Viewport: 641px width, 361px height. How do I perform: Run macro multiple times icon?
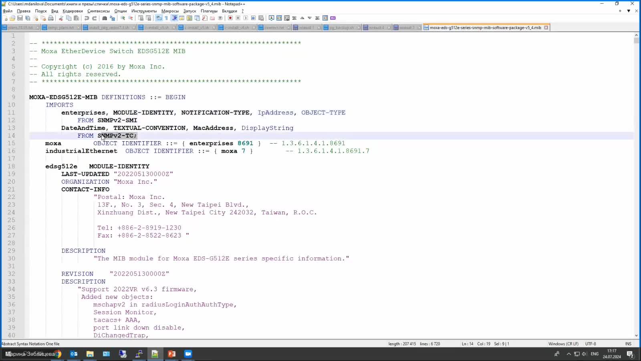coord(253,18)
